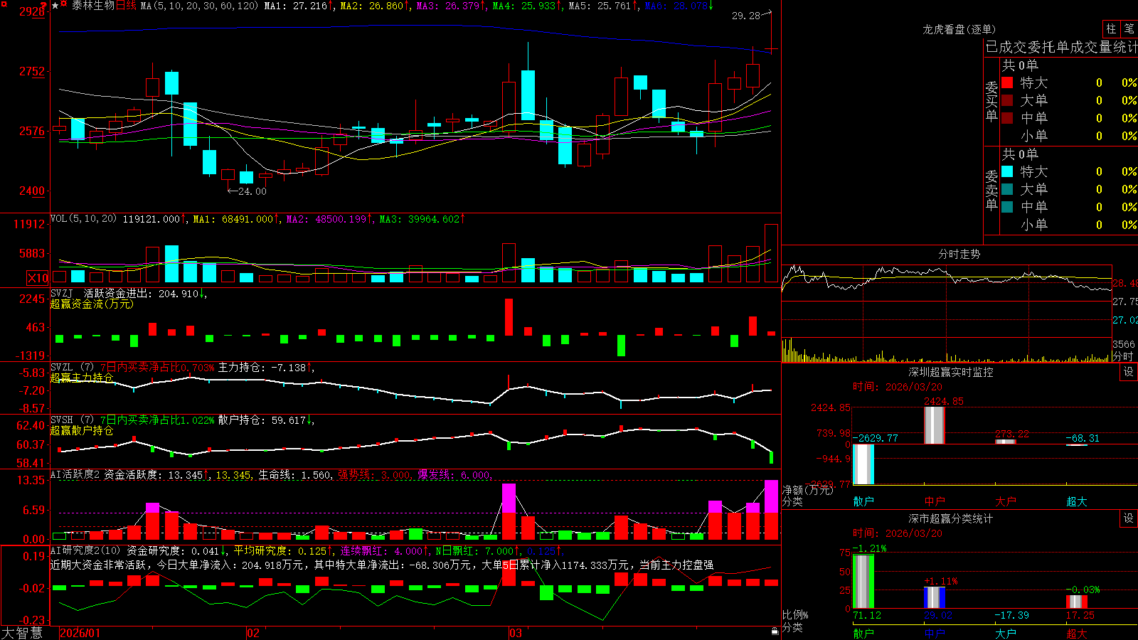Click the 71.12 散户 bar in 分类统计
The width and height of the screenshot is (1138, 640).
point(863,581)
